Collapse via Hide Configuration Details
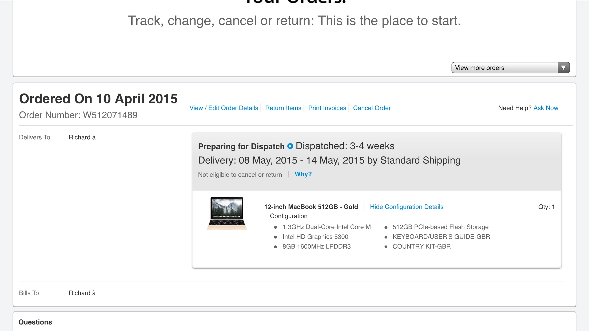Viewport: 589px width, 331px height. (407, 207)
